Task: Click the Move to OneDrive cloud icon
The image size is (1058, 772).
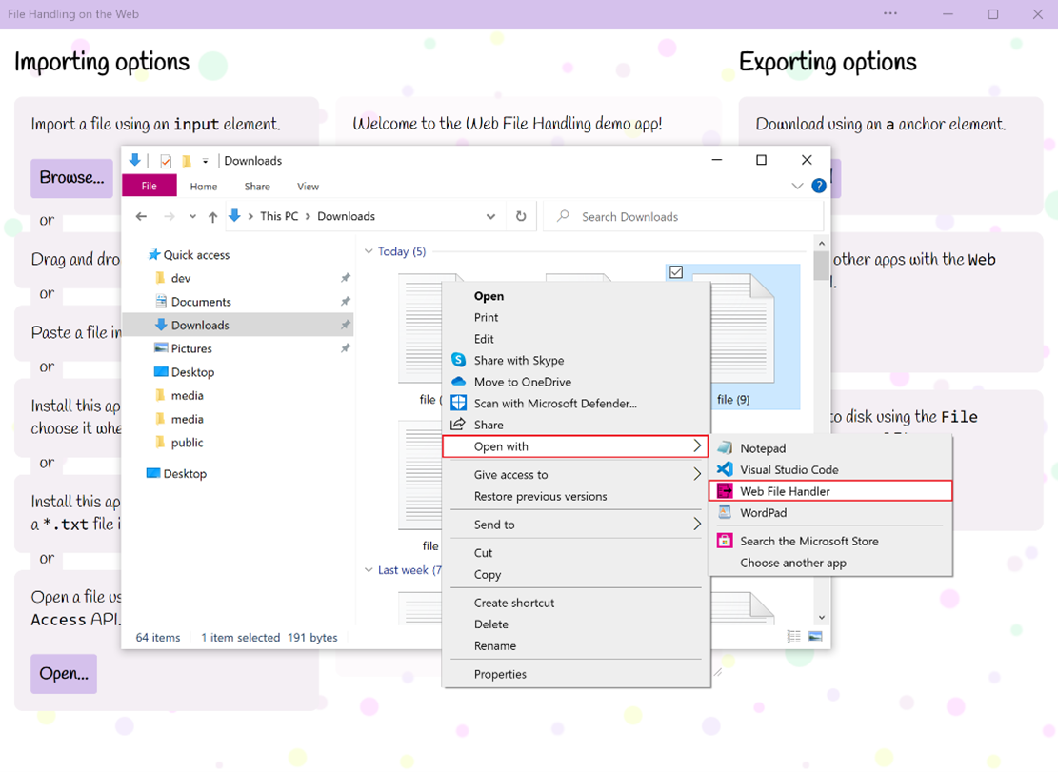Action: (458, 382)
